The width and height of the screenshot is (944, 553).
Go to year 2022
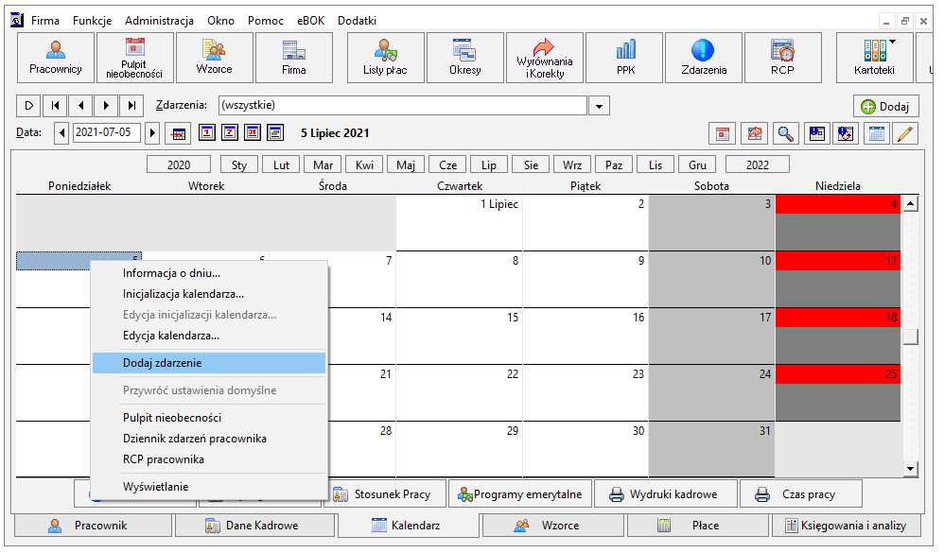(758, 164)
